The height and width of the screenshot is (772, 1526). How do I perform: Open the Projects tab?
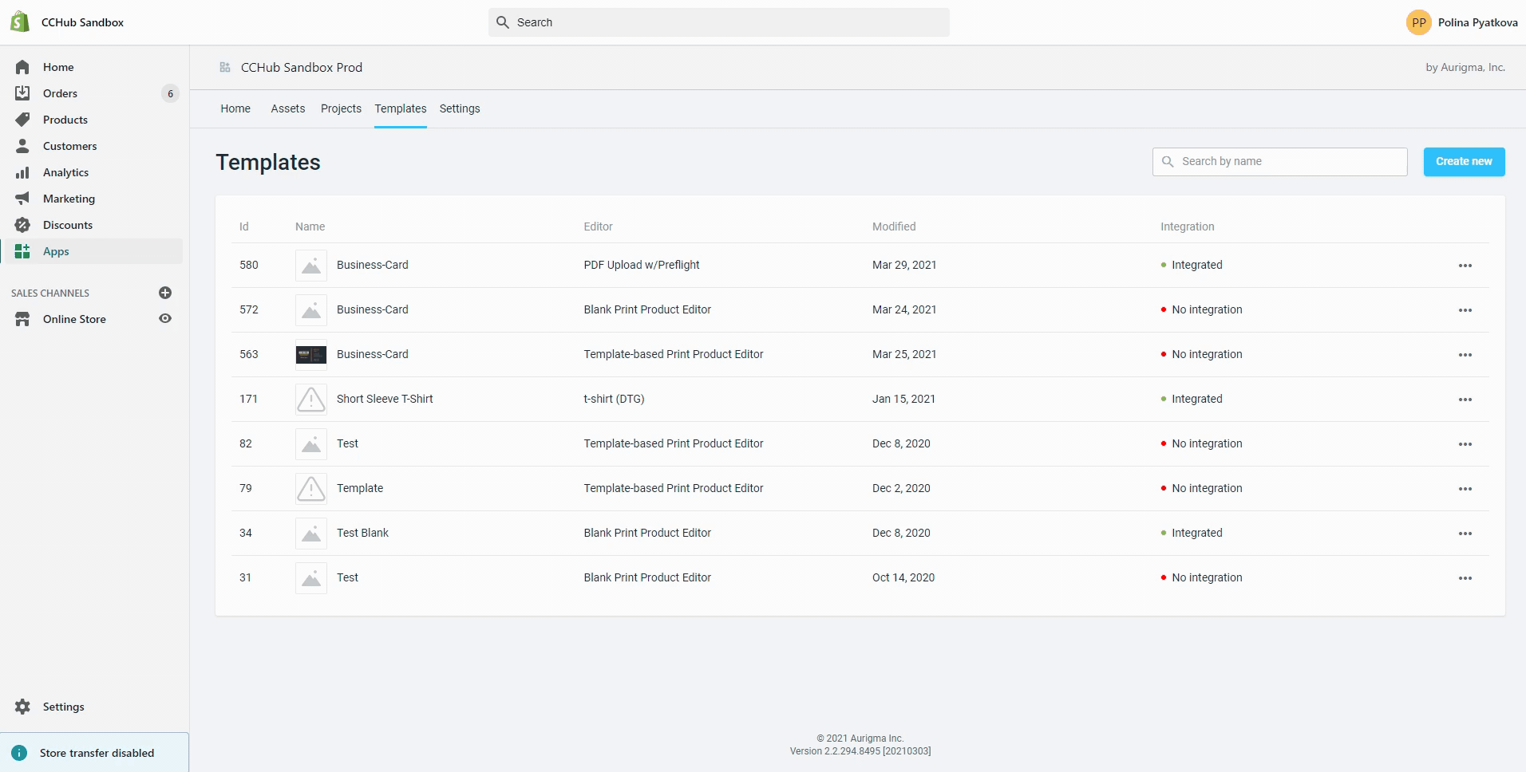341,108
